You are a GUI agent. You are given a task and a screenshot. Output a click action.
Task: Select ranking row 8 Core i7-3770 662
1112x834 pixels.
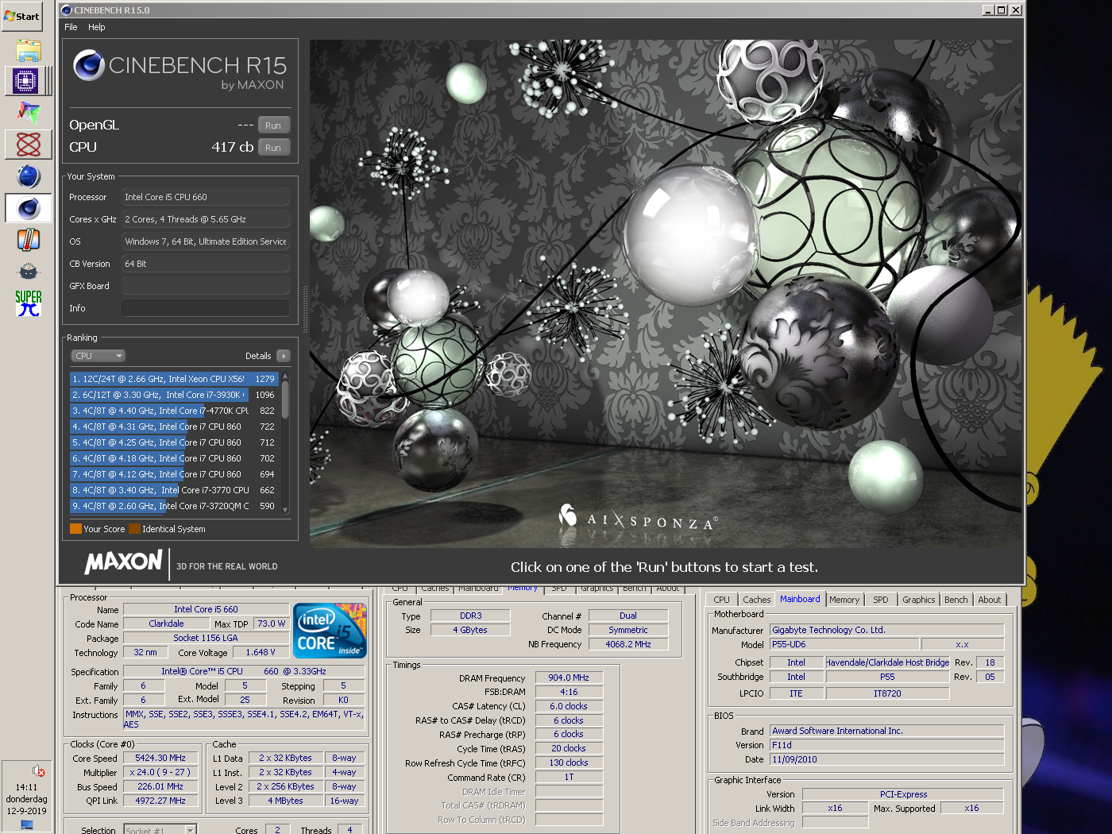pyautogui.click(x=174, y=490)
